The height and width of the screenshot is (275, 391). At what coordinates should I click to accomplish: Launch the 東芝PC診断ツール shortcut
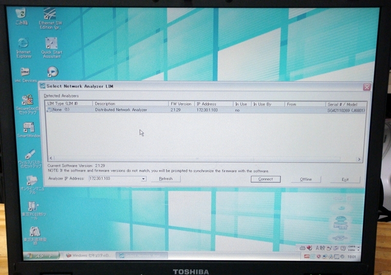tap(33, 211)
